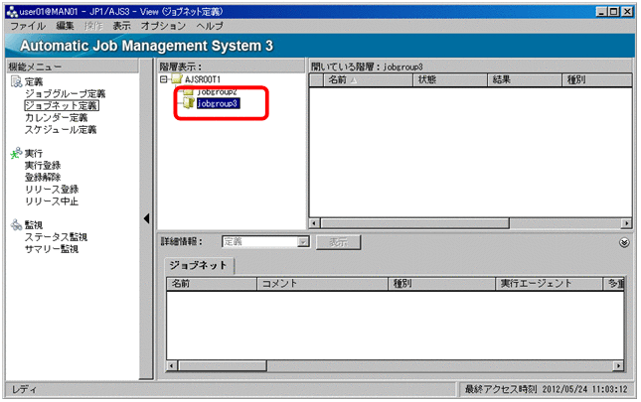641x402 pixels.
Task: Open the ヘルプ menu
Action: click(210, 26)
